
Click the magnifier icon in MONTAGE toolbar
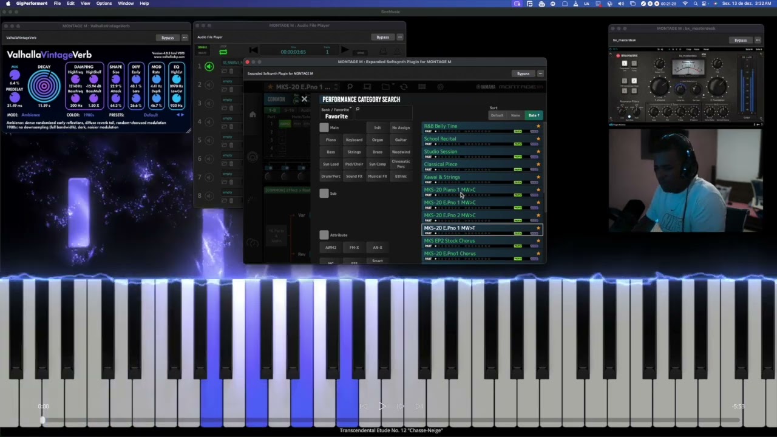(350, 87)
